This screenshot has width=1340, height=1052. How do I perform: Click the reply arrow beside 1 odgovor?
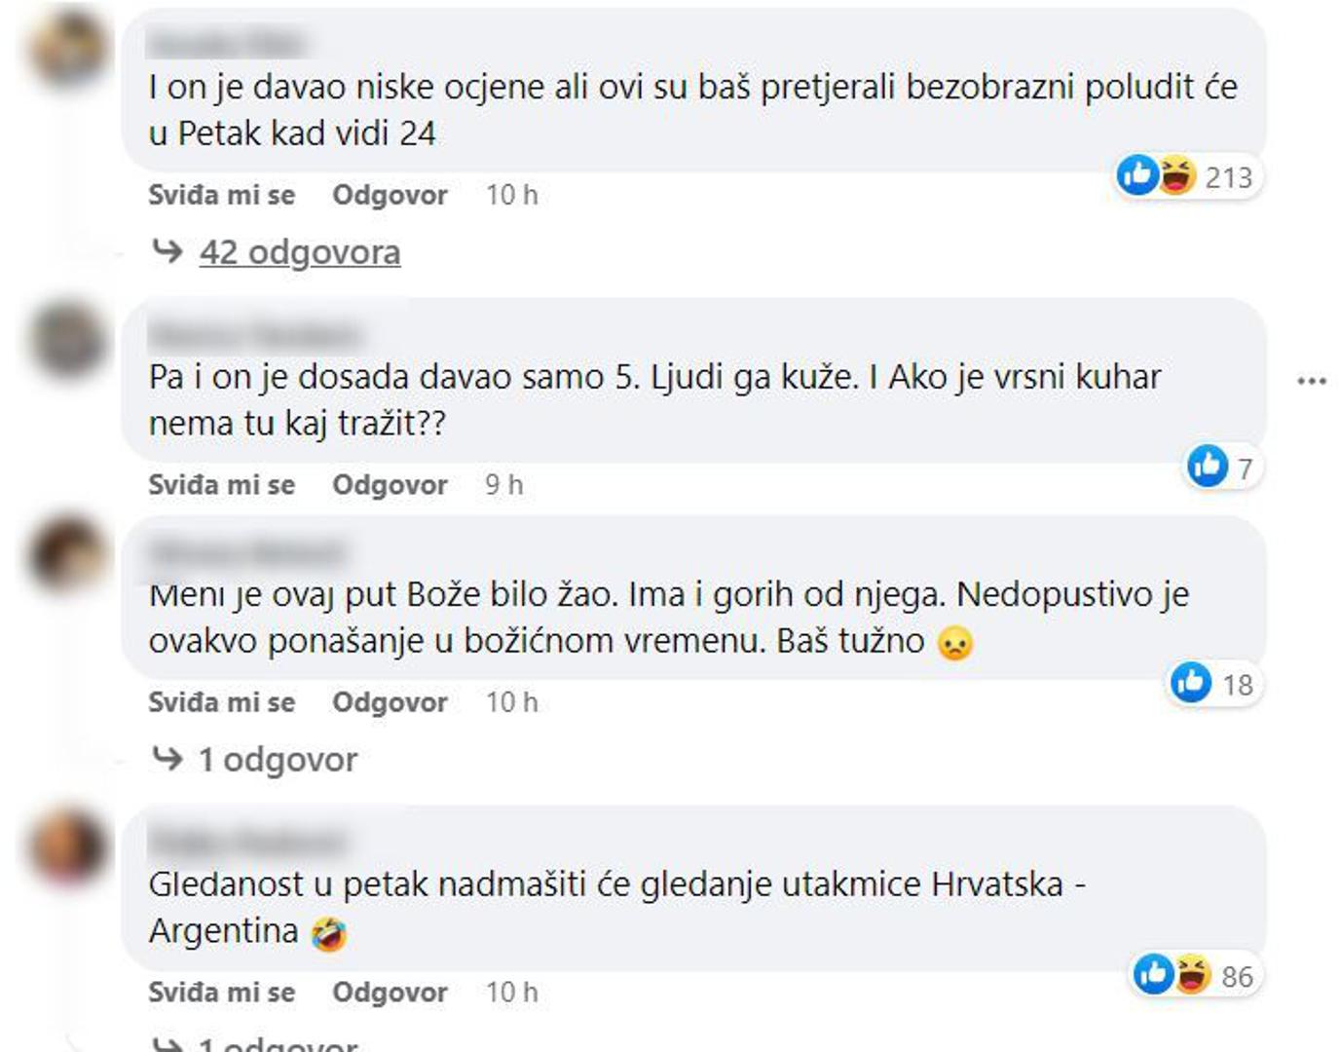167,759
